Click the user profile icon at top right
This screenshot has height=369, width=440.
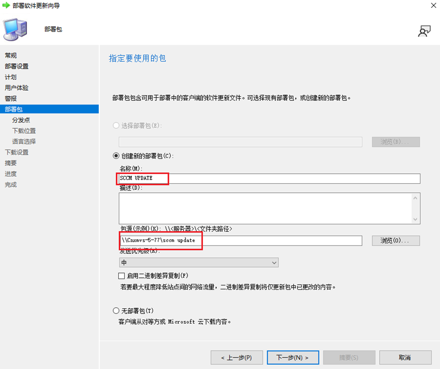424,31
